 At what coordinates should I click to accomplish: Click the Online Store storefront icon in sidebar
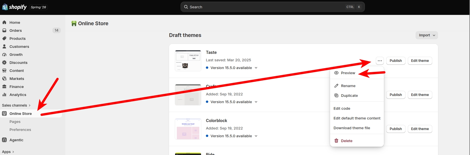[4, 113]
